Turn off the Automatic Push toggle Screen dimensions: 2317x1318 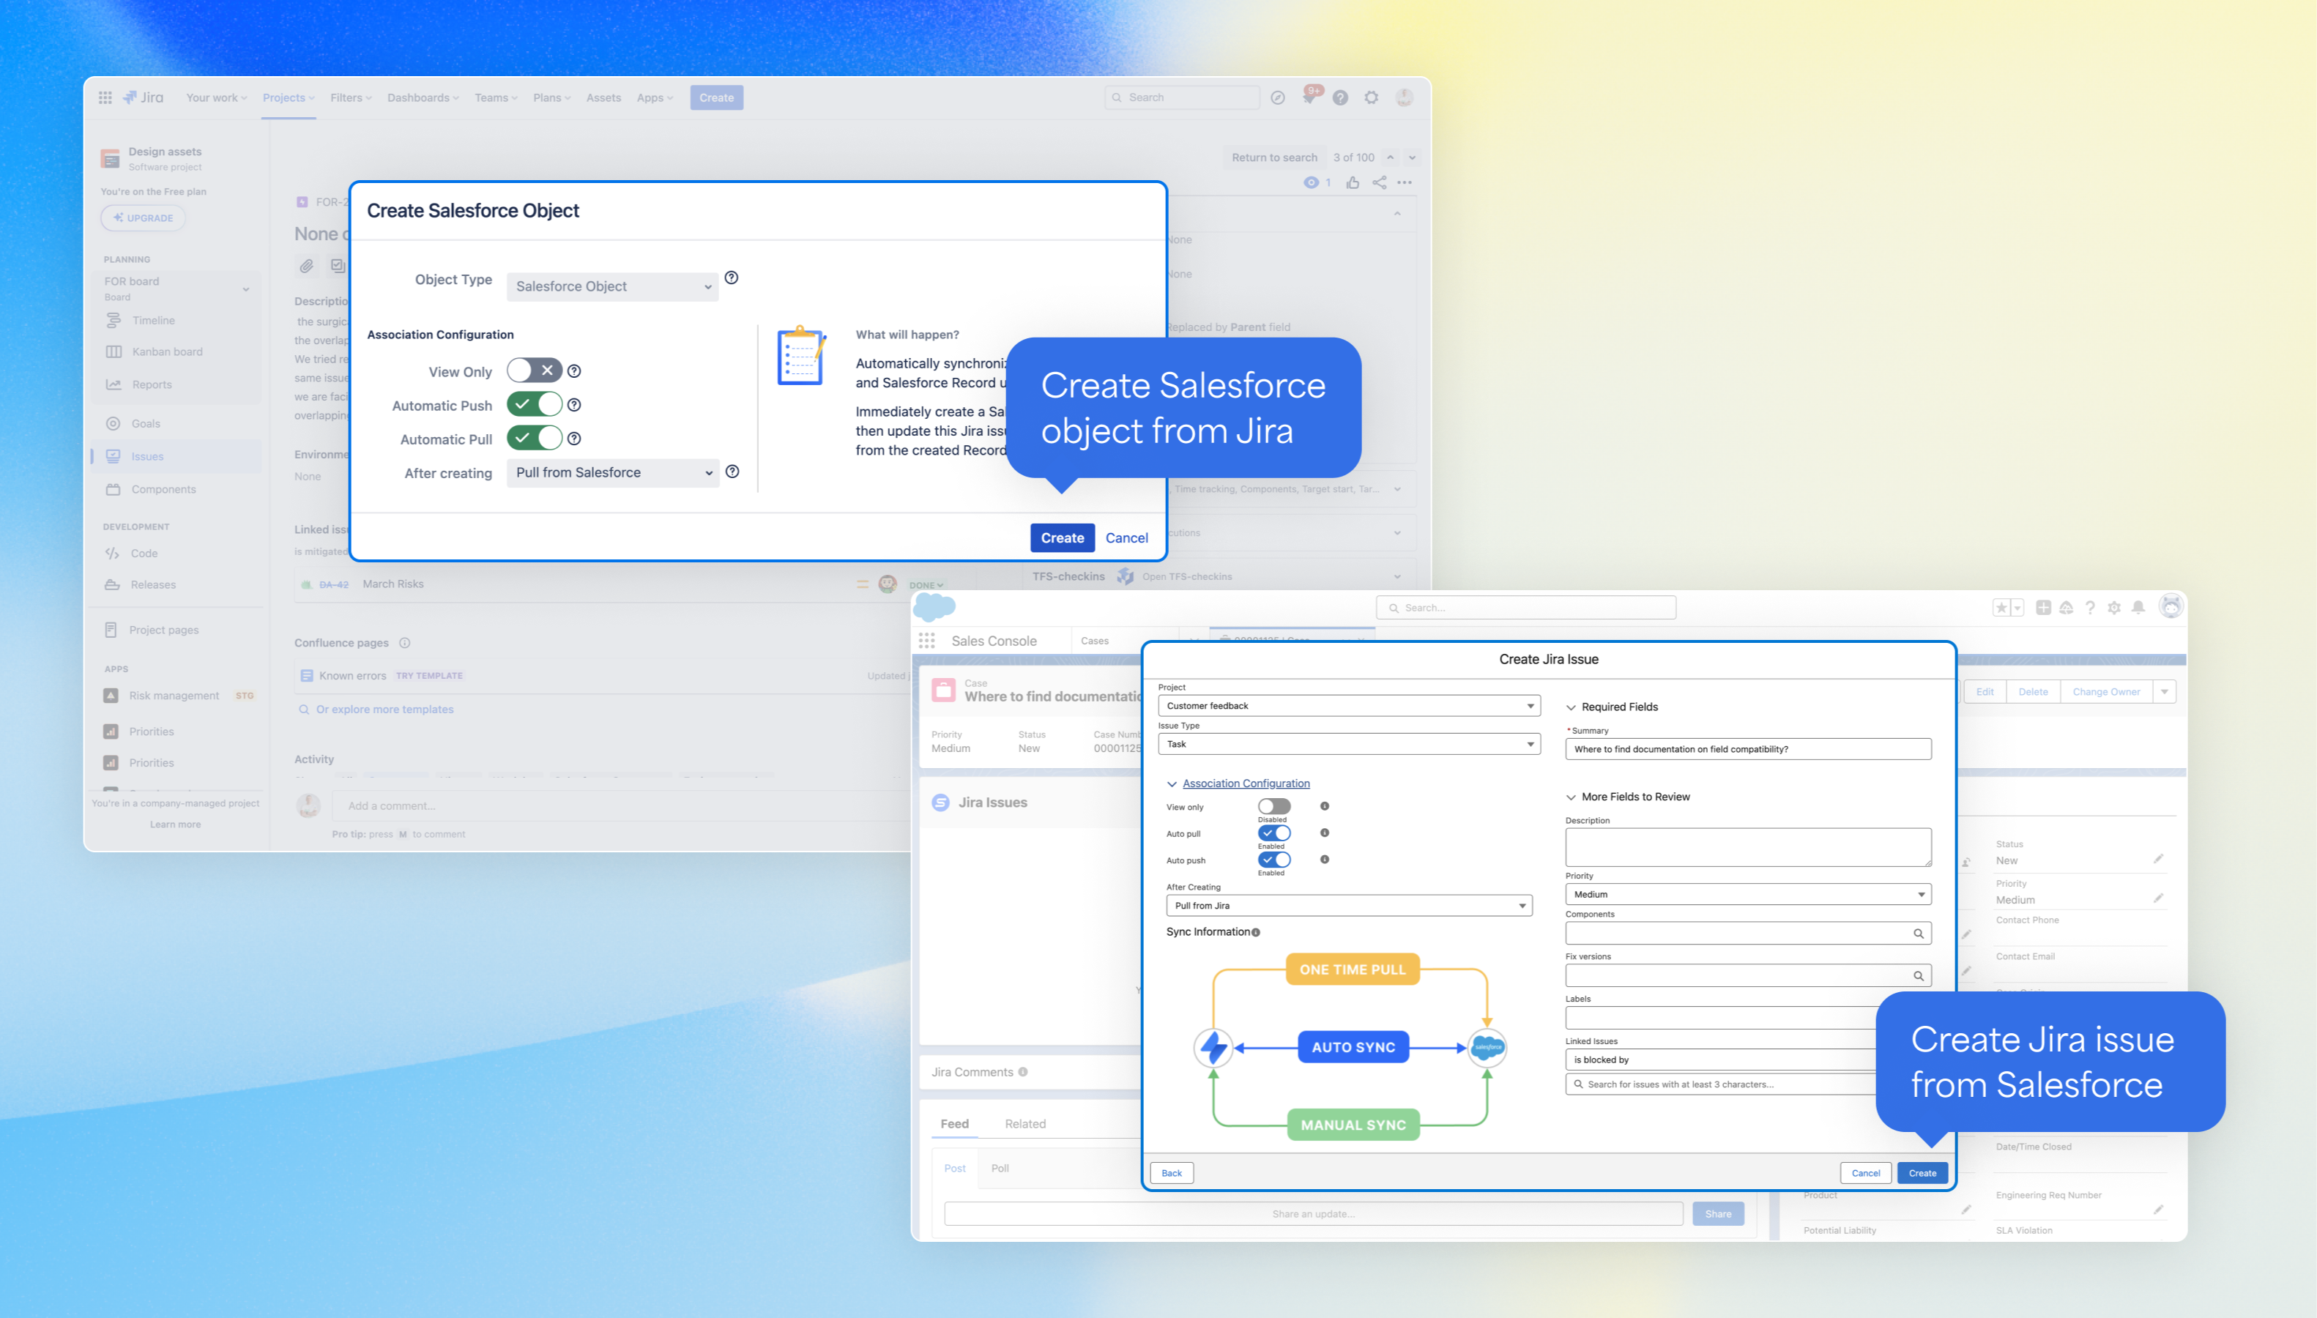coord(534,405)
